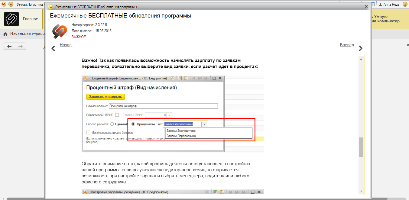Enable Использовать шкалу бонусов checkbox
409x200 pixels.
(x=88, y=132)
